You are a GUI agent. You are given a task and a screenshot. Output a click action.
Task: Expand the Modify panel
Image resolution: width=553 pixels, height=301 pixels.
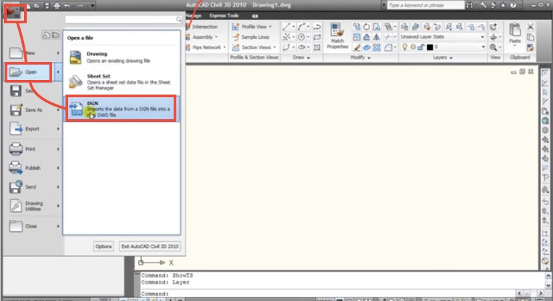click(x=361, y=58)
